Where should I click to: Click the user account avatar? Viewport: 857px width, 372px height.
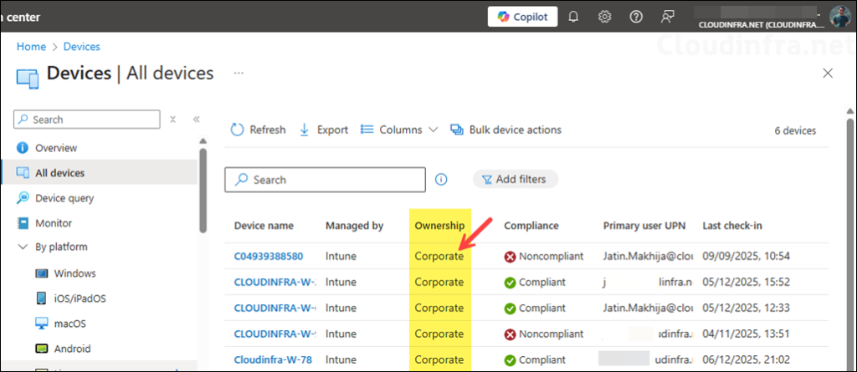(x=839, y=16)
